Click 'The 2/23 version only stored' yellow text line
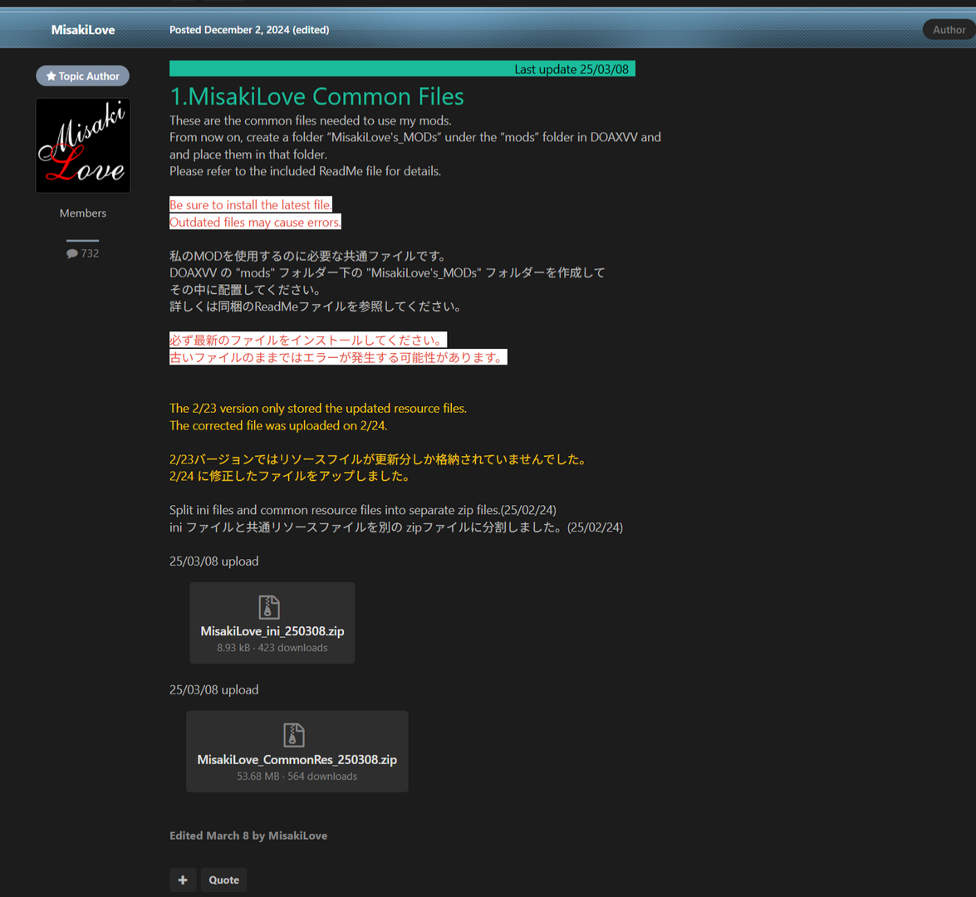976x897 pixels. click(x=318, y=409)
